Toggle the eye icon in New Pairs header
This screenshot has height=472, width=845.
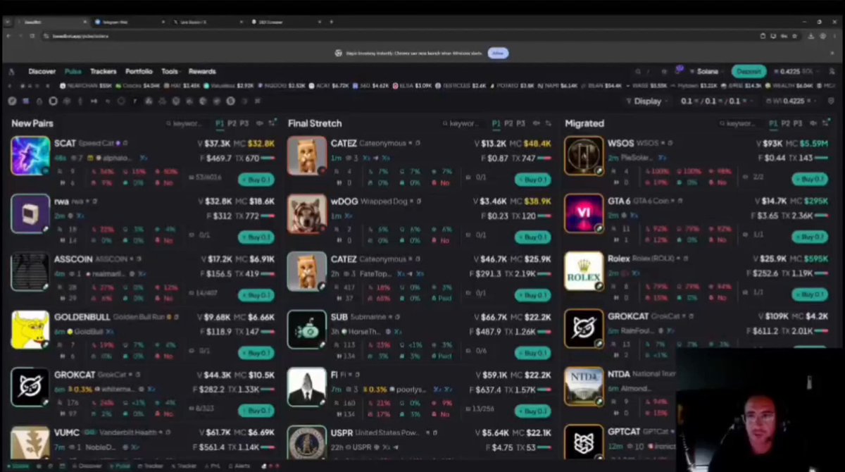pyautogui.click(x=260, y=123)
